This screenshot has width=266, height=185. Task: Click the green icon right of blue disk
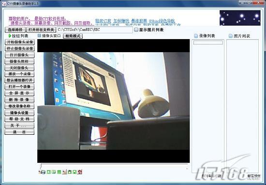pyautogui.click(x=49, y=172)
